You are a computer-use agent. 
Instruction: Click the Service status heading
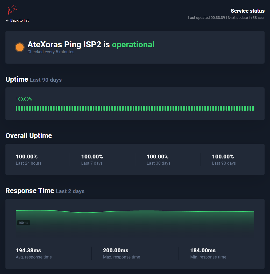click(247, 11)
